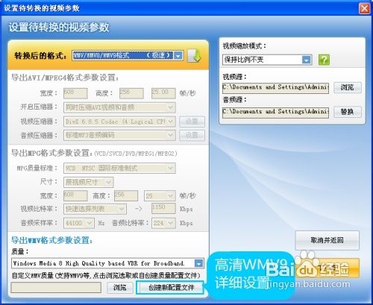Click the green download arrow icon beside format
Screen dimensions: 373x305
pyautogui.click(x=194, y=56)
